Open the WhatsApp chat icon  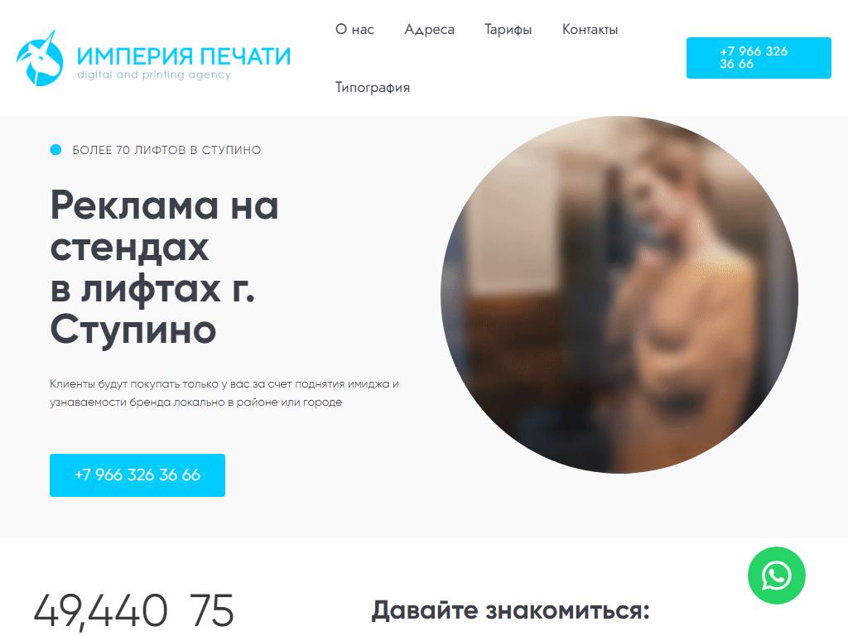(x=776, y=576)
